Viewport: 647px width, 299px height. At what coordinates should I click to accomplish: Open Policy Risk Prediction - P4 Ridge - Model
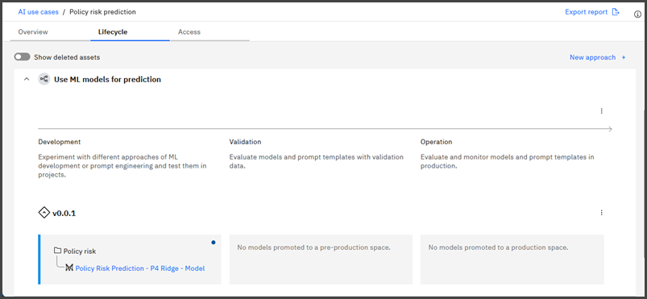coord(140,268)
